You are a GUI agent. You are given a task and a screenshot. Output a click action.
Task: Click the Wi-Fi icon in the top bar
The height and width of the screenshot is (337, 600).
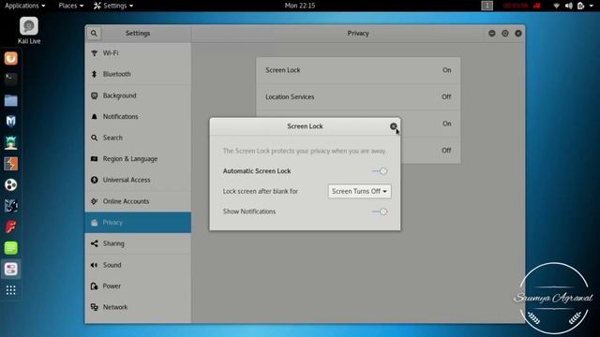pyautogui.click(x=556, y=6)
